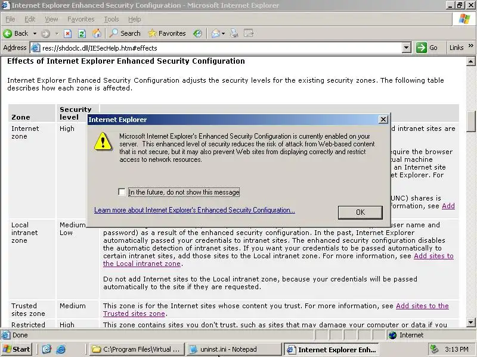477x357 pixels.
Task: Click the page scrollbar up arrow
Action: 470,62
